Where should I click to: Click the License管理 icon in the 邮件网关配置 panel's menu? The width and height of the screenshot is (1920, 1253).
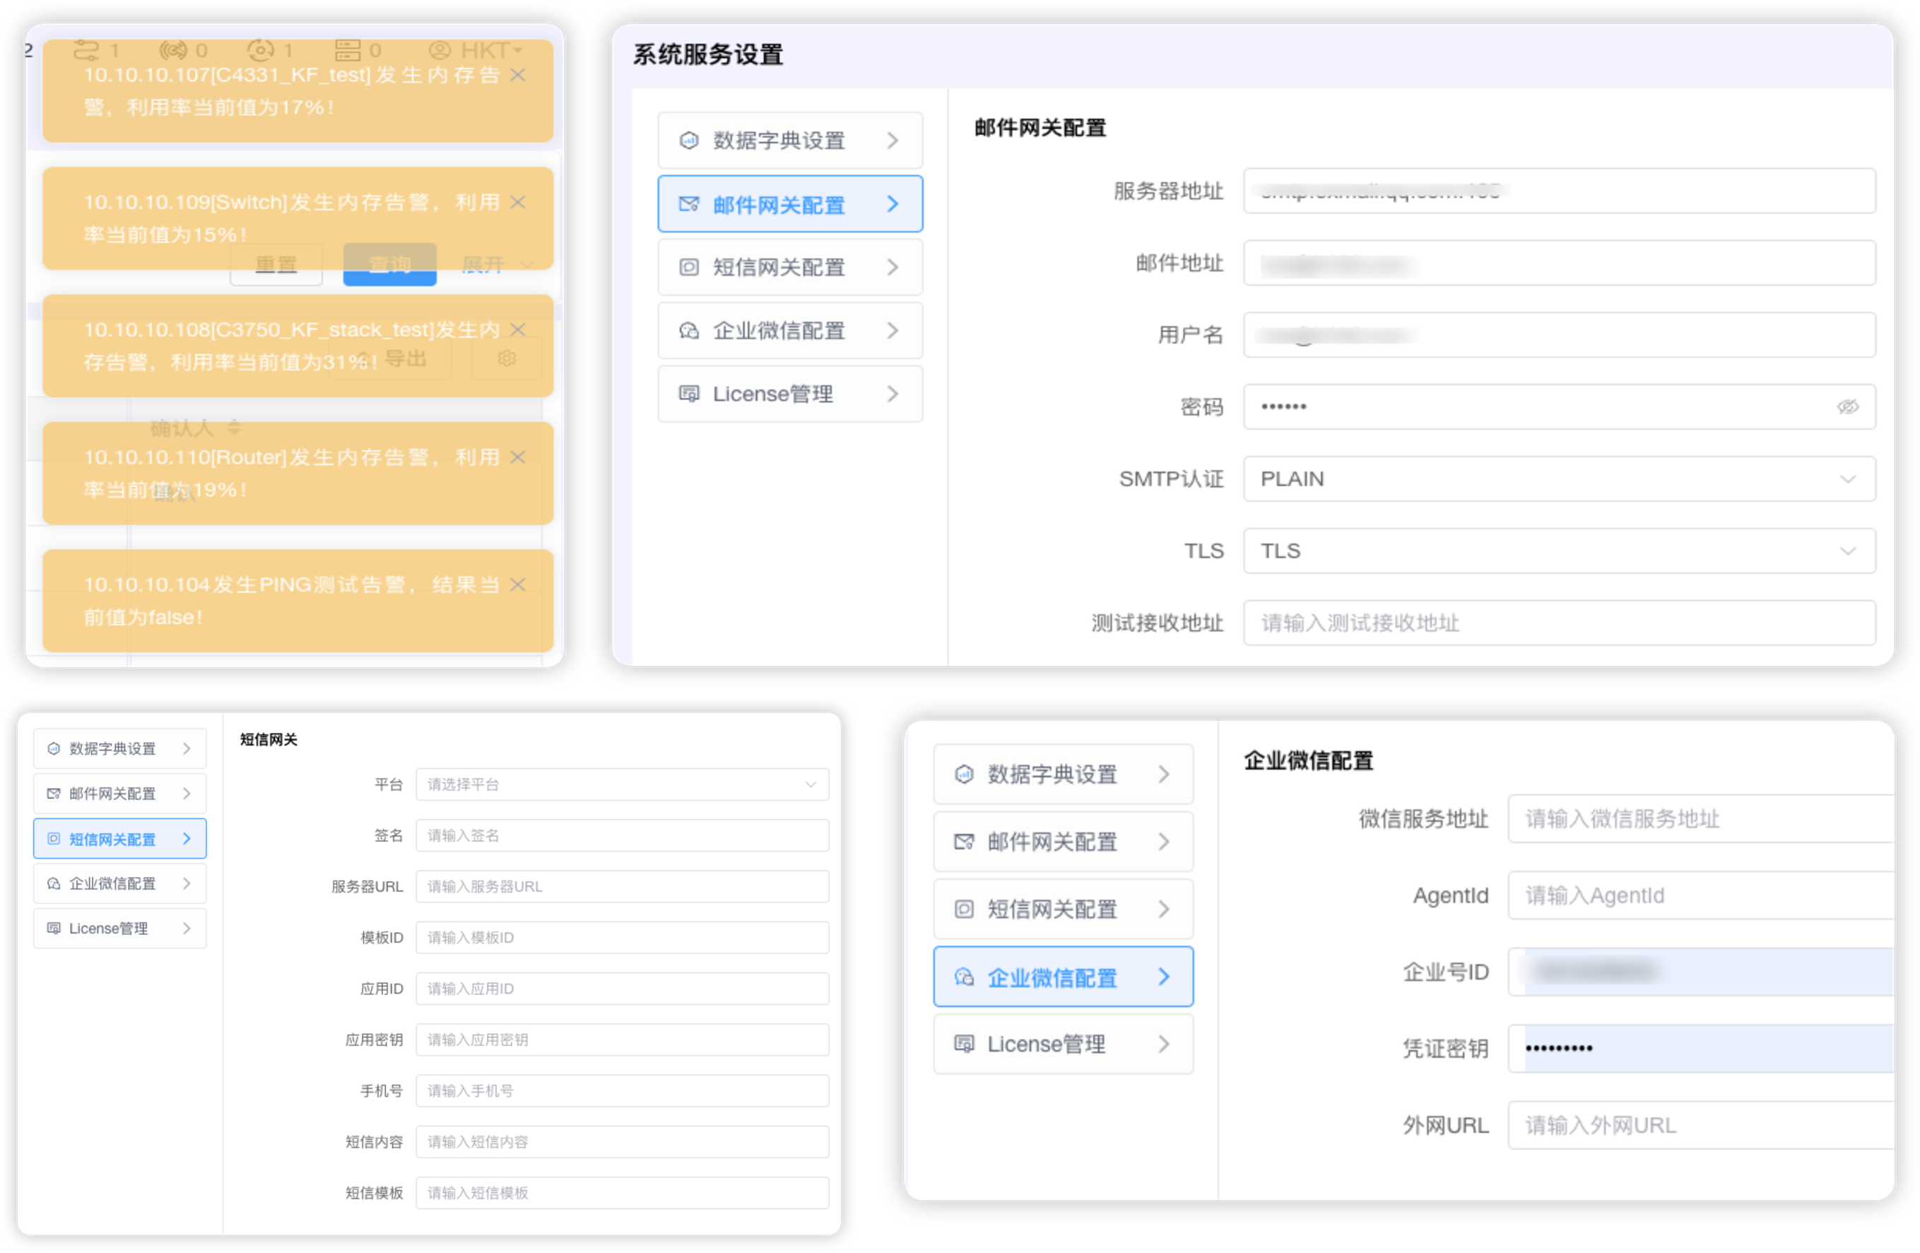[689, 394]
